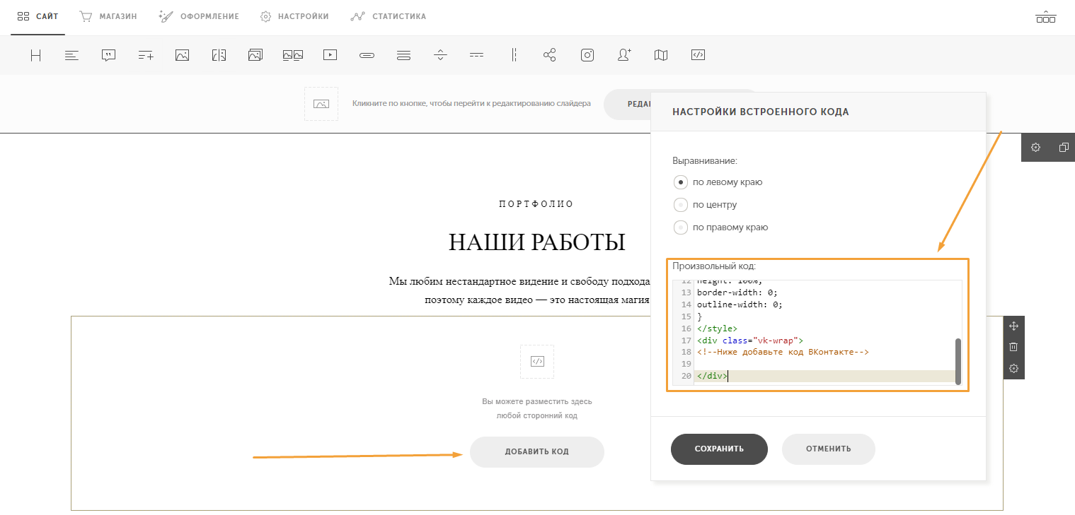Click the closing '</div>' line 20
Image resolution: width=1075 pixels, height=515 pixels.
coord(711,376)
